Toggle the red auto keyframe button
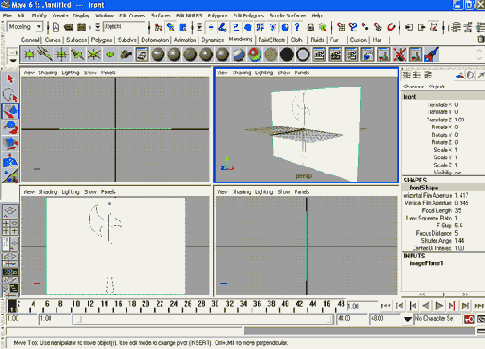 click(x=469, y=319)
